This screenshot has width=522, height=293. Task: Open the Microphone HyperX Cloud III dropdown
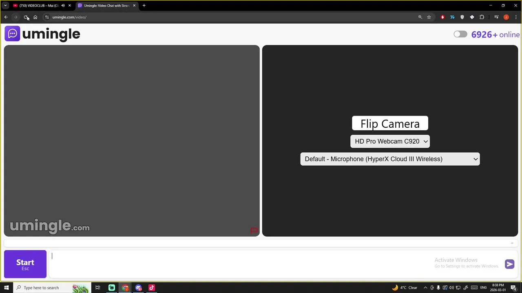tap(390, 159)
